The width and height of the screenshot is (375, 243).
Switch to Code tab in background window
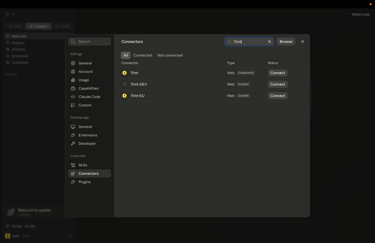63,26
